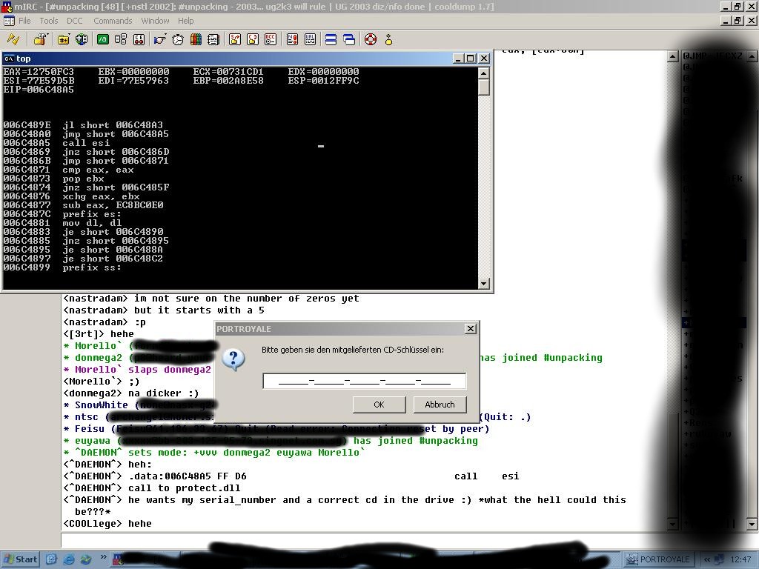Open the Commands menu
The height and width of the screenshot is (569, 759).
(113, 21)
